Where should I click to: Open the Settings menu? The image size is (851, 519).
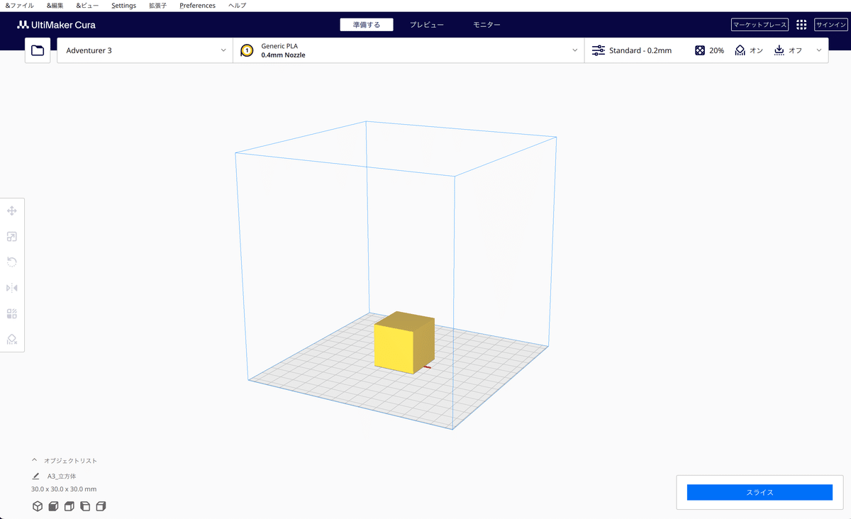[123, 6]
